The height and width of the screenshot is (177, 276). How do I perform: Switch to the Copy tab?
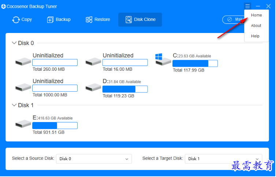point(22,20)
